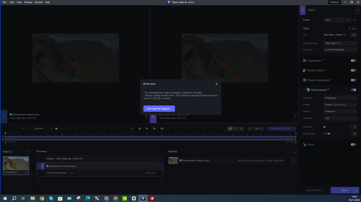Disable the Enhancement toggle
This screenshot has width=361, height=202.
pos(354,90)
